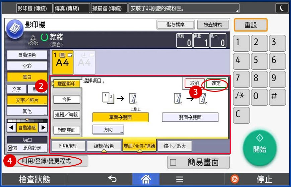
Task: Confirm with 確定 button
Action: [x=216, y=83]
